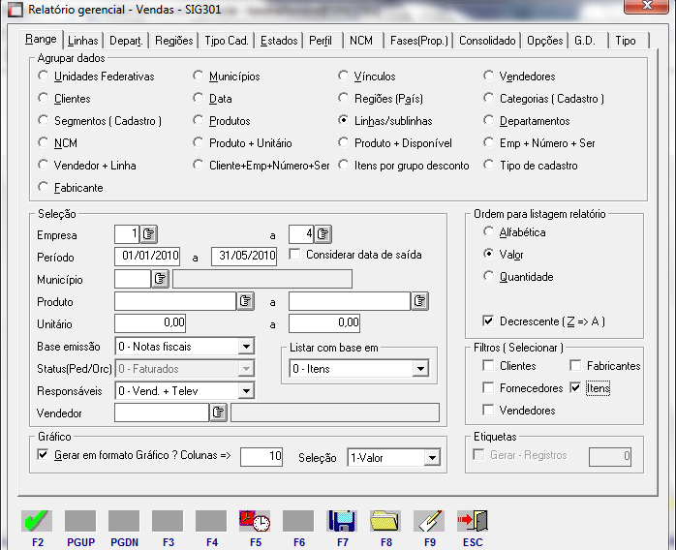676x550 pixels.
Task: Open the Vendedor lookup button
Action: [219, 412]
